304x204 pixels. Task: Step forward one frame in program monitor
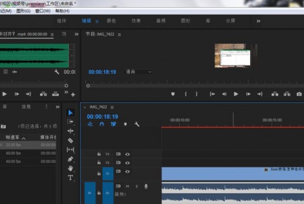(248, 94)
